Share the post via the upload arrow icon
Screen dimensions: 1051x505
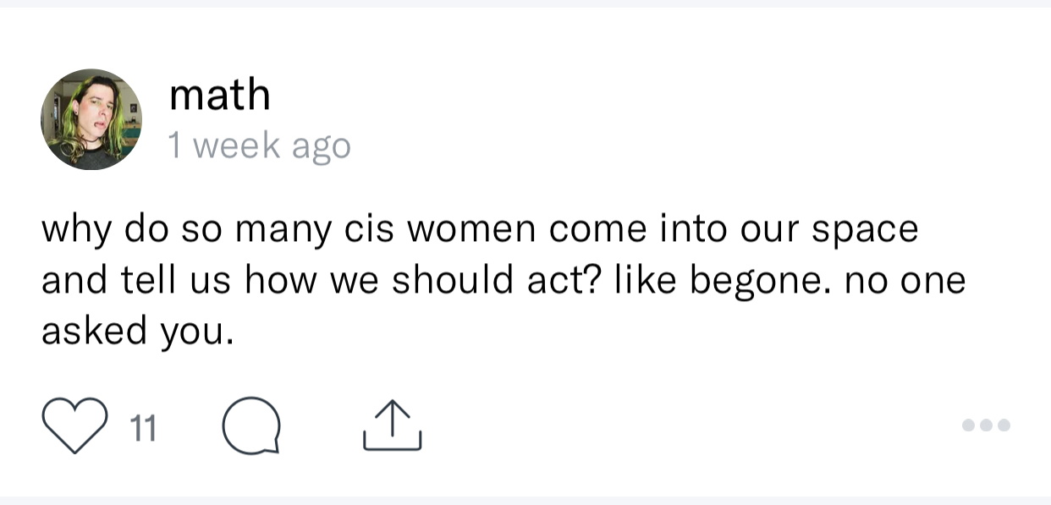392,425
